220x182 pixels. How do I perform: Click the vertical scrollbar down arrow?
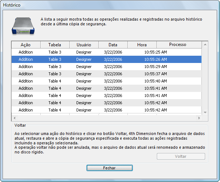205,112
